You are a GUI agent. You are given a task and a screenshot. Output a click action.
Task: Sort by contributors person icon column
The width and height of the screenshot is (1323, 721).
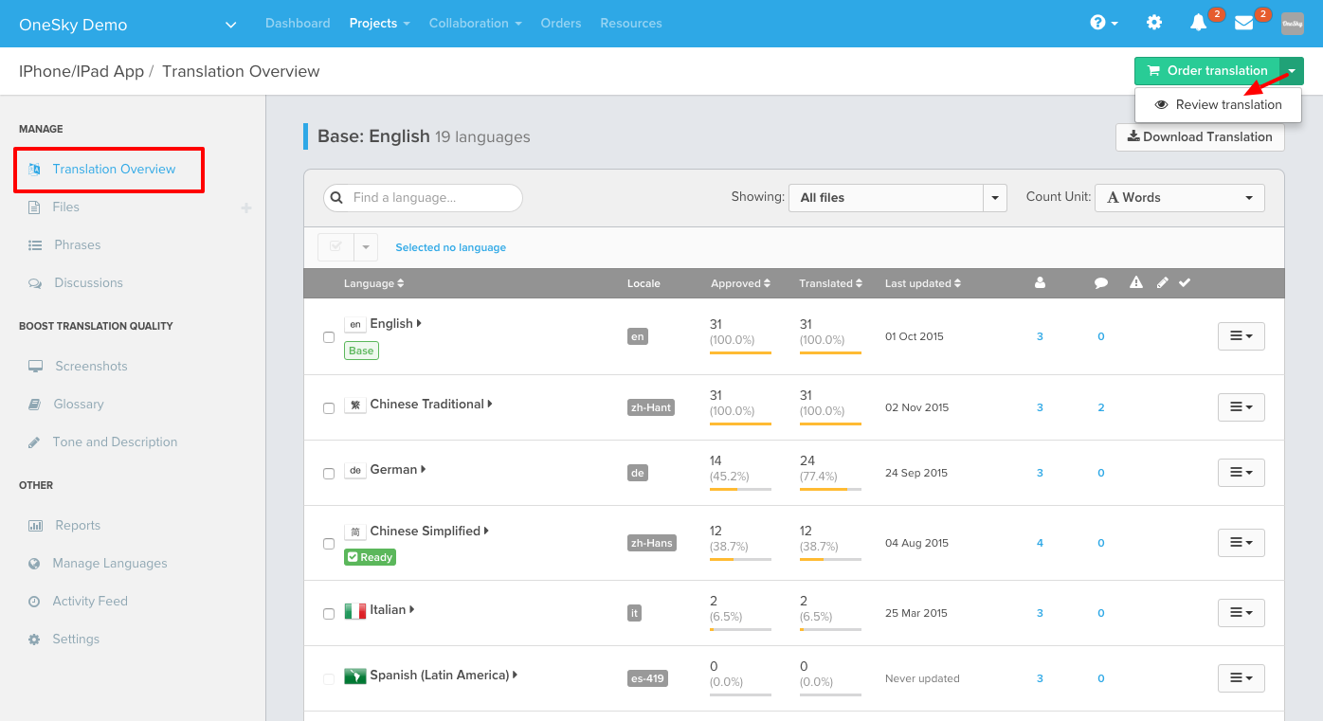click(1040, 282)
